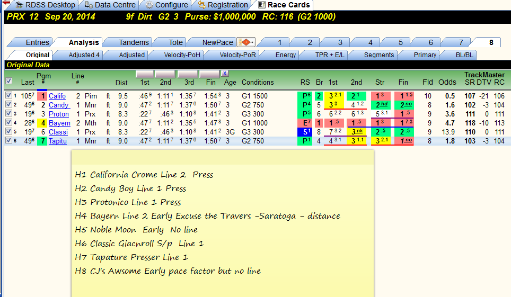The height and width of the screenshot is (297, 511).
Task: Uncheck the Classi row checkbox
Action: [x=9, y=132]
